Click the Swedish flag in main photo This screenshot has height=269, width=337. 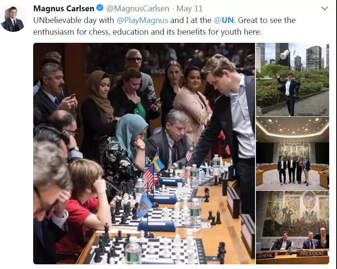click(158, 161)
